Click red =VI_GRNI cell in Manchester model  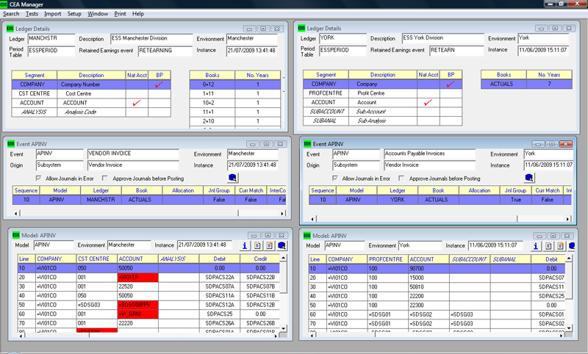click(137, 314)
